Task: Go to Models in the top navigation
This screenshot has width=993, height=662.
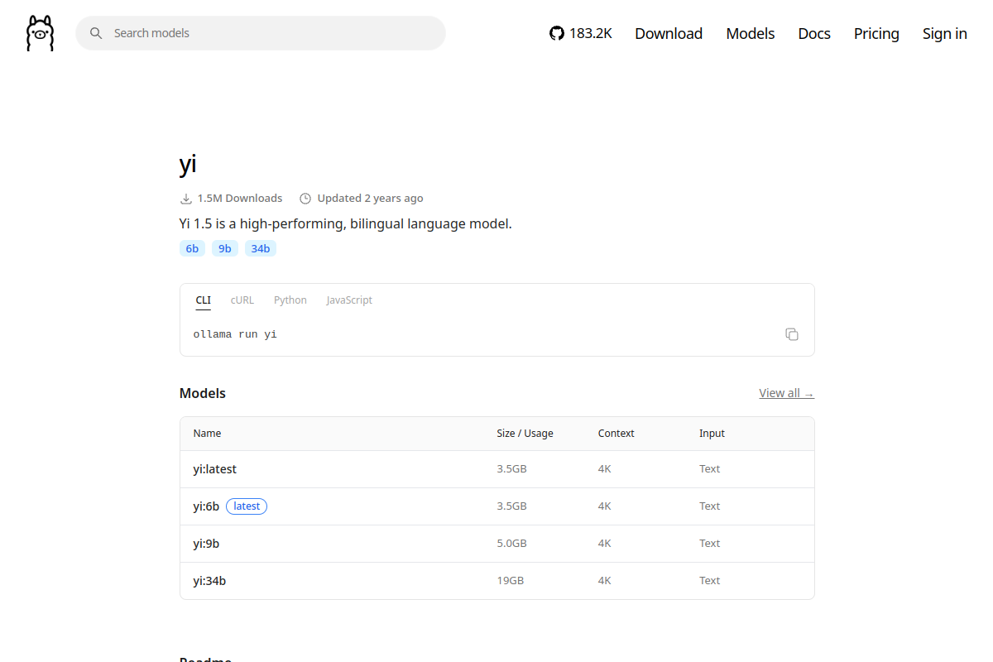Action: tap(751, 33)
